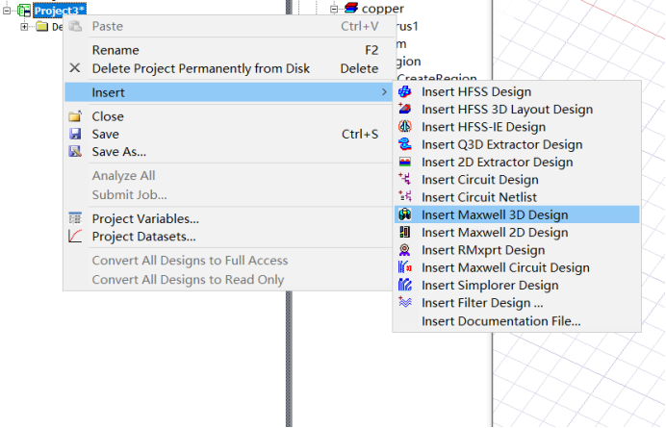Expand the folder node under Project3
Screen dimensions: 666x428
24,27
